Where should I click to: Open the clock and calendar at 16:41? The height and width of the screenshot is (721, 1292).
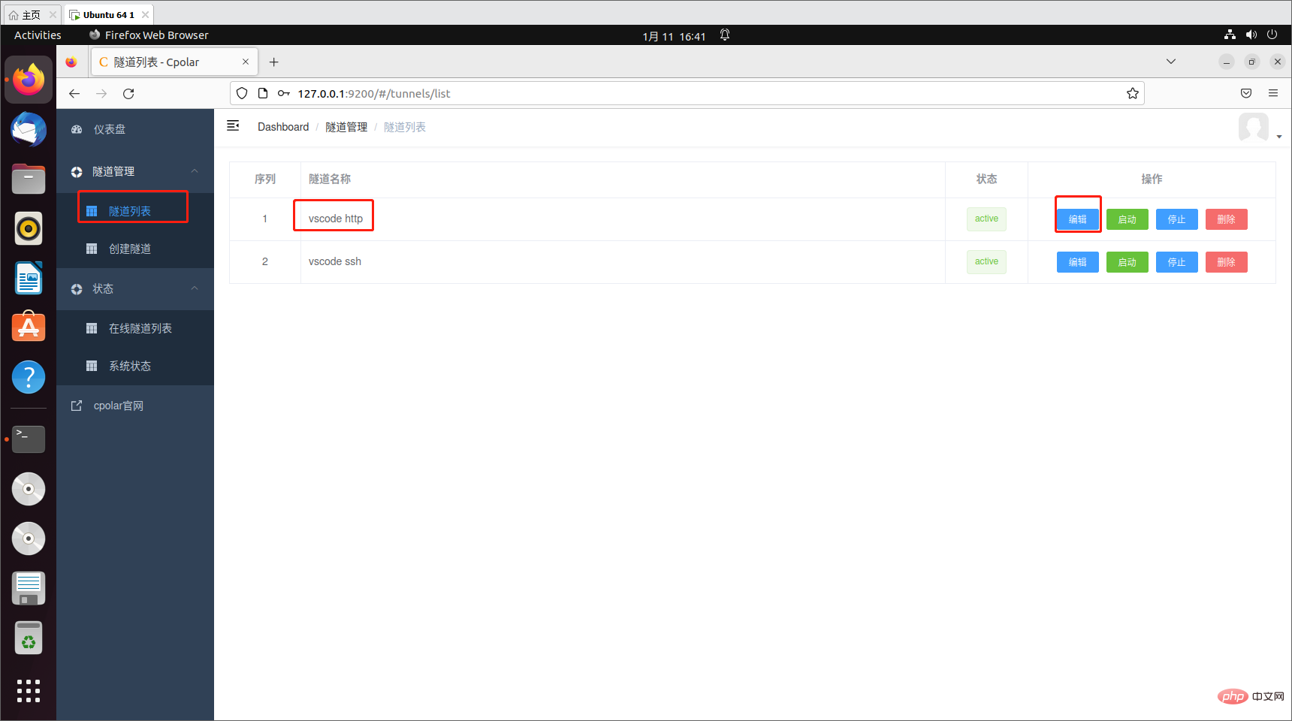[674, 36]
